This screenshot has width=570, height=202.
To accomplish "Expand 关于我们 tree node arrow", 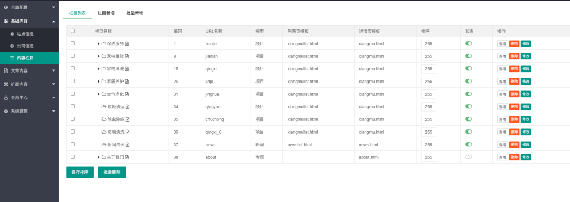I will (x=99, y=157).
